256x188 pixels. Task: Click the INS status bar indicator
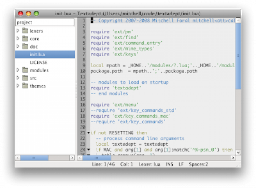pyautogui.click(x=169, y=164)
